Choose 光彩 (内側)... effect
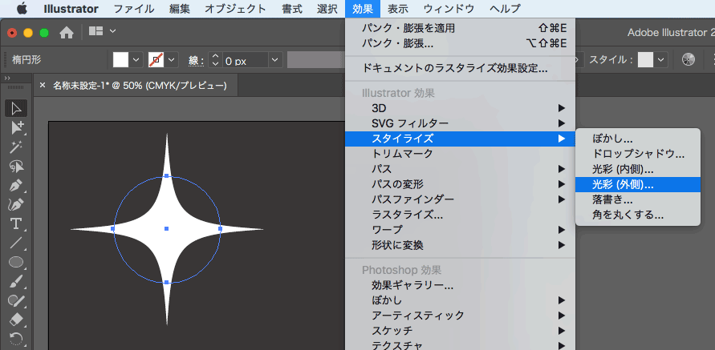 click(637, 169)
